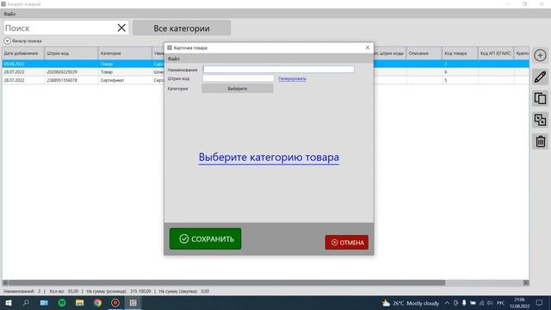This screenshot has height=310, width=551.
Task: Clear the search field with the X icon
Action: [x=121, y=28]
